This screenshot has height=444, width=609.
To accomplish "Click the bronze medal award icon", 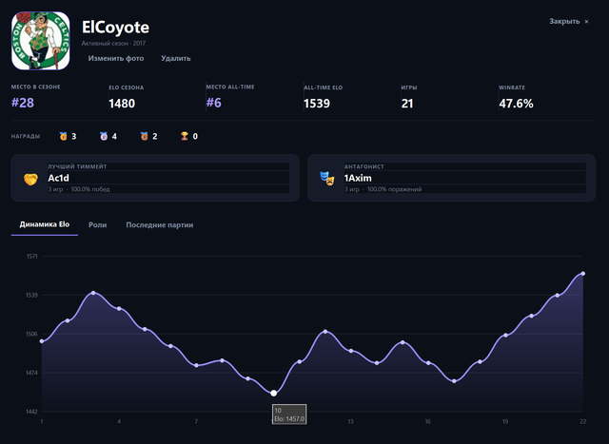I will tap(144, 136).
